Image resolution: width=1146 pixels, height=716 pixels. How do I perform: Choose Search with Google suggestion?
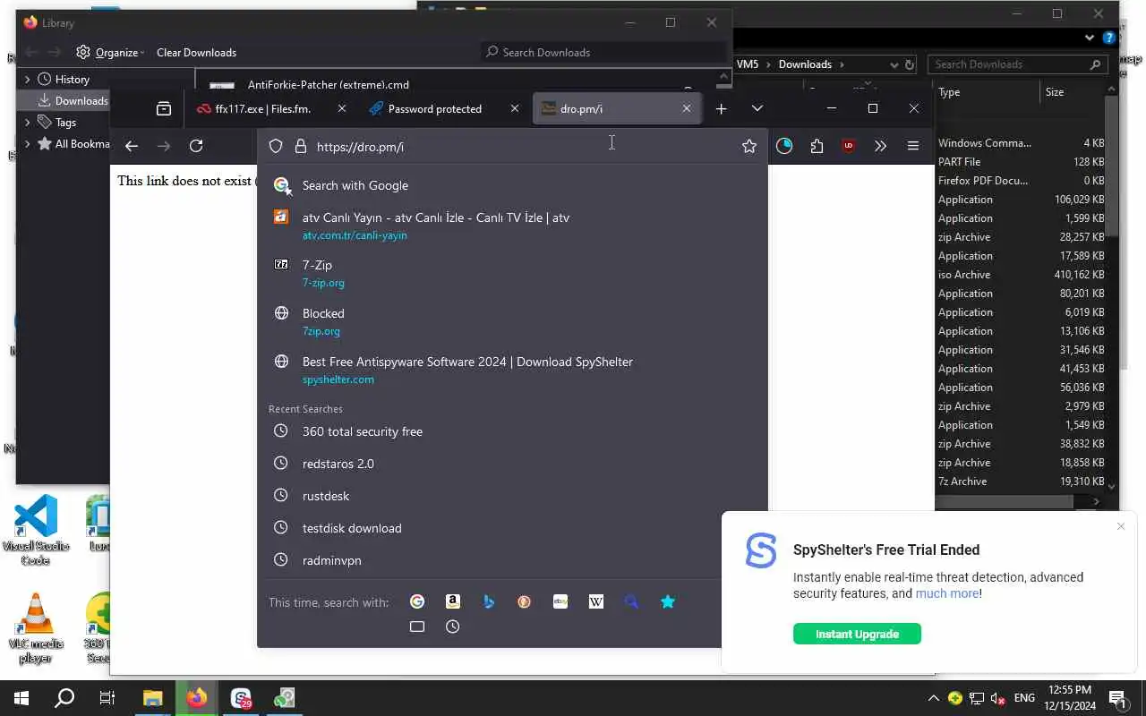(x=511, y=185)
